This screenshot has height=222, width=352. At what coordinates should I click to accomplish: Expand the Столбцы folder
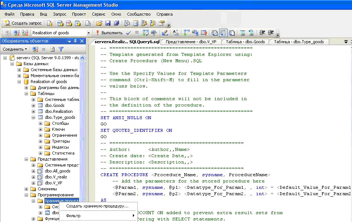point(40,123)
